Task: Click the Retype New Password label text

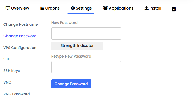Action: (71, 56)
